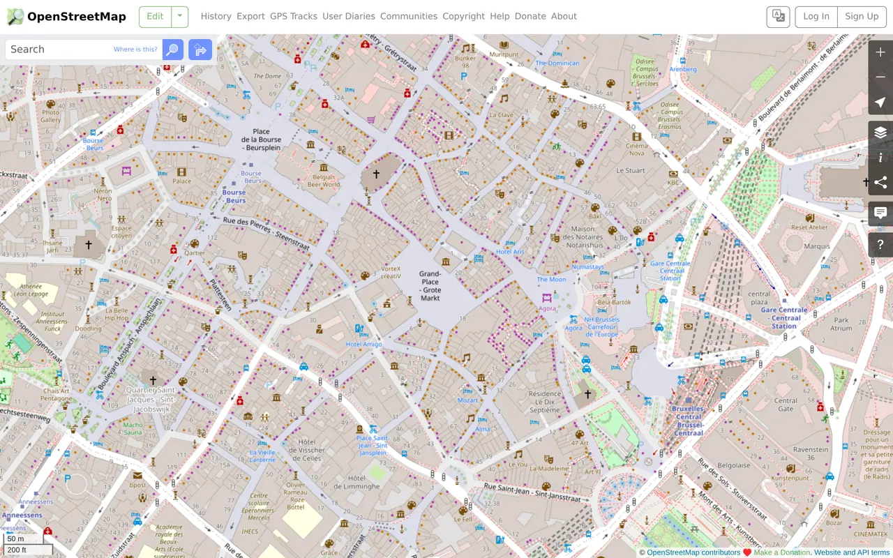This screenshot has height=558, width=893.
Task: Open the map layers panel icon
Action: click(880, 133)
